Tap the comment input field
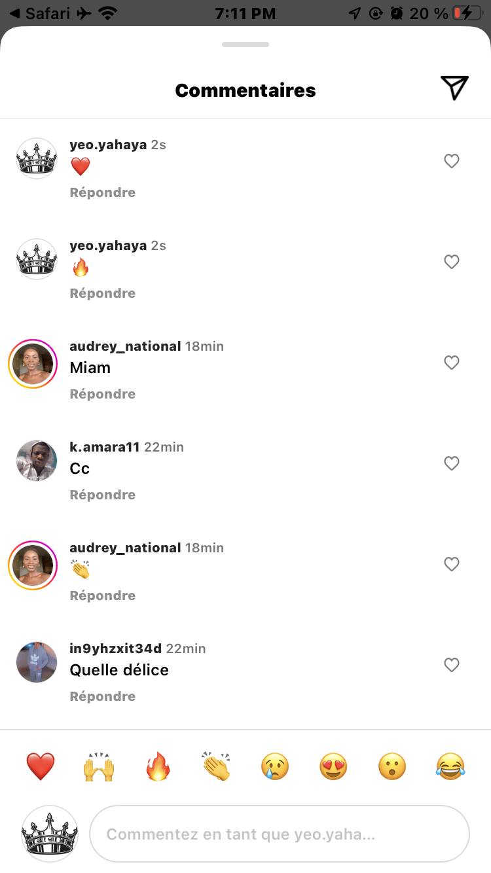Screen dimensions: 491x873 pos(280,834)
